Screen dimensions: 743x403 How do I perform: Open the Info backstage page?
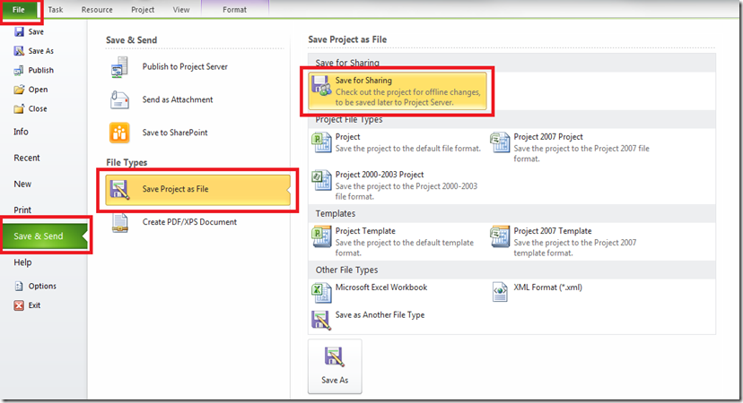pos(21,132)
